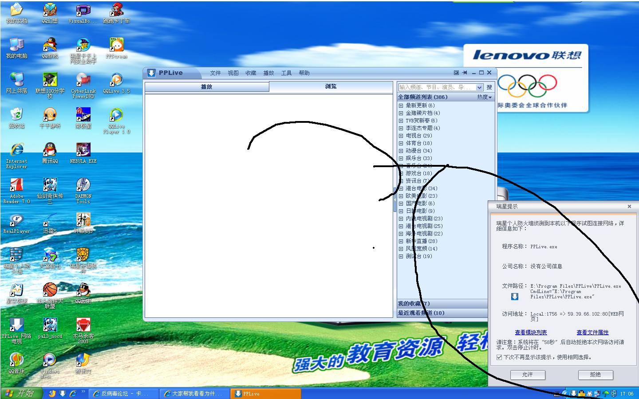Click the 网上邻居 desktop icon
The image size is (639, 399).
point(16,83)
